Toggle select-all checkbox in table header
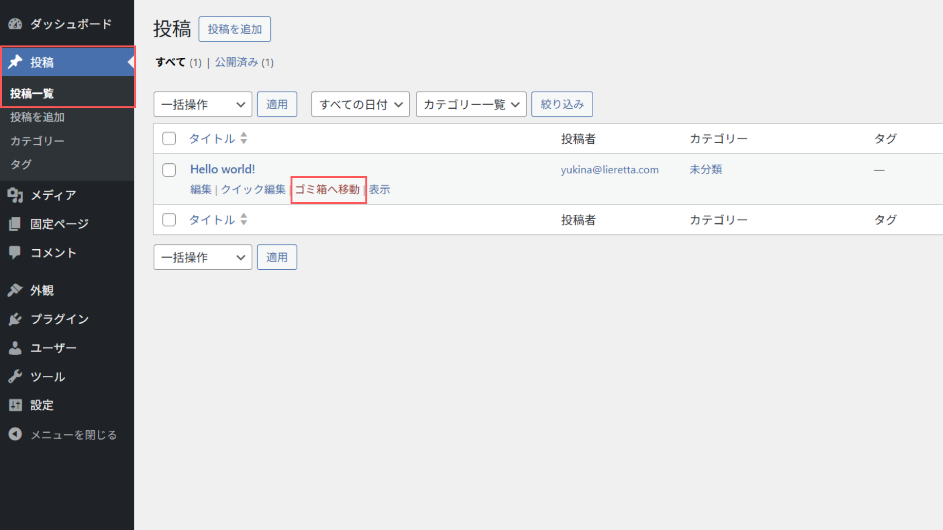 tap(169, 139)
